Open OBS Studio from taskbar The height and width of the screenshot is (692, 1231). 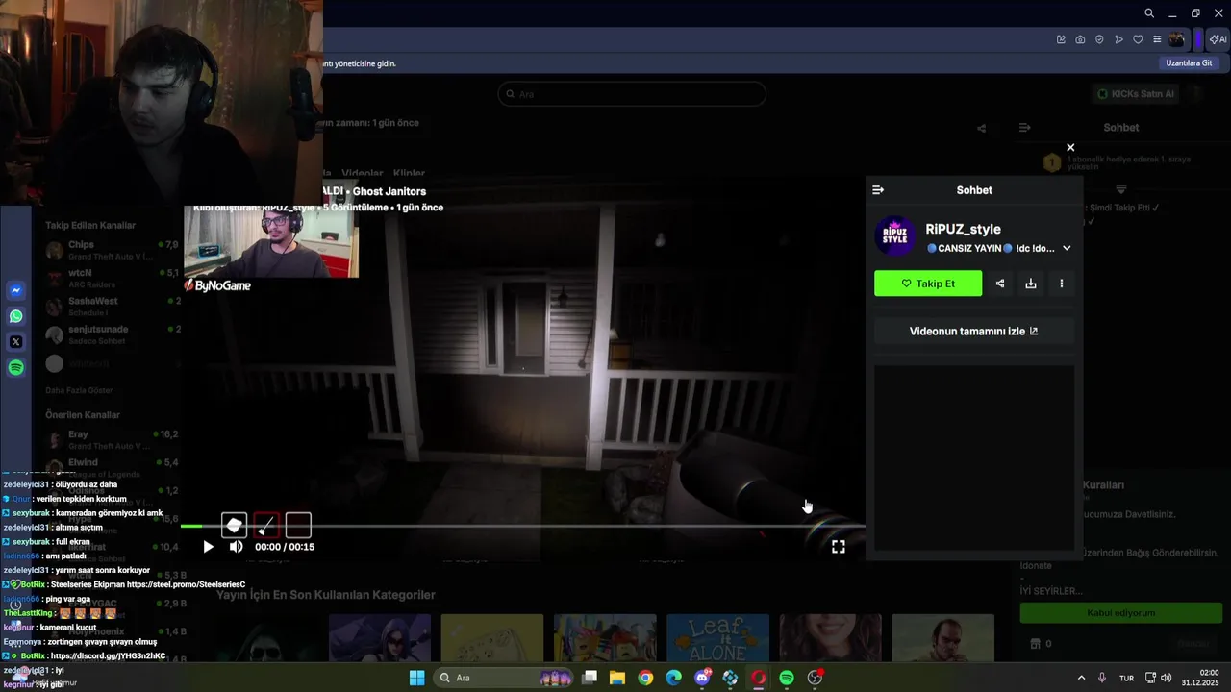point(816,678)
